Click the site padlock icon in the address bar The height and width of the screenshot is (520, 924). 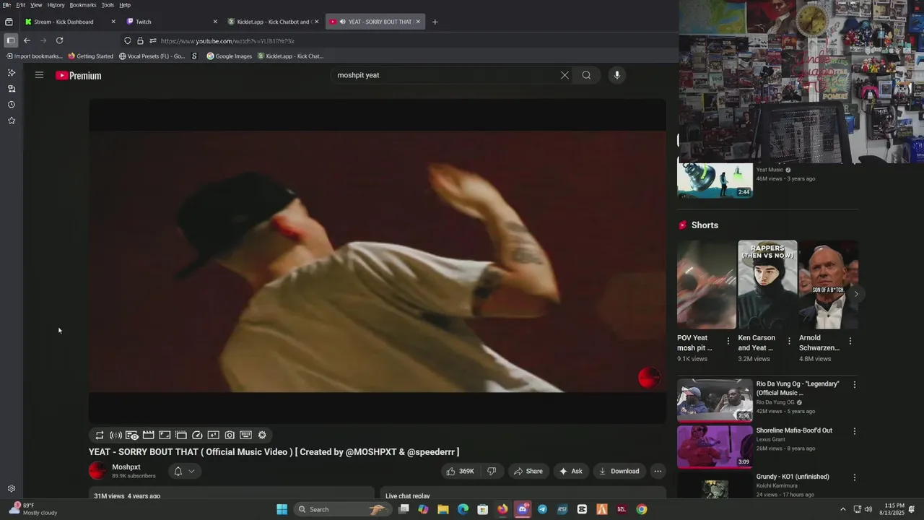(140, 40)
